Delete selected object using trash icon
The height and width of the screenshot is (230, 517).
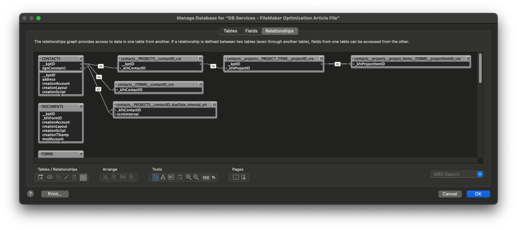[74, 177]
